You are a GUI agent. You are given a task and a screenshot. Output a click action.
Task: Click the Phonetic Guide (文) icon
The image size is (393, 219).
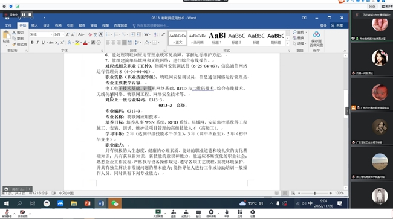[96, 34]
